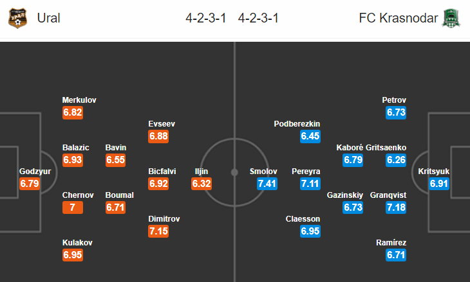Image resolution: width=470 pixels, height=282 pixels.
Task: Select Godzyur's 6.79 rating badge
Action: pos(30,184)
